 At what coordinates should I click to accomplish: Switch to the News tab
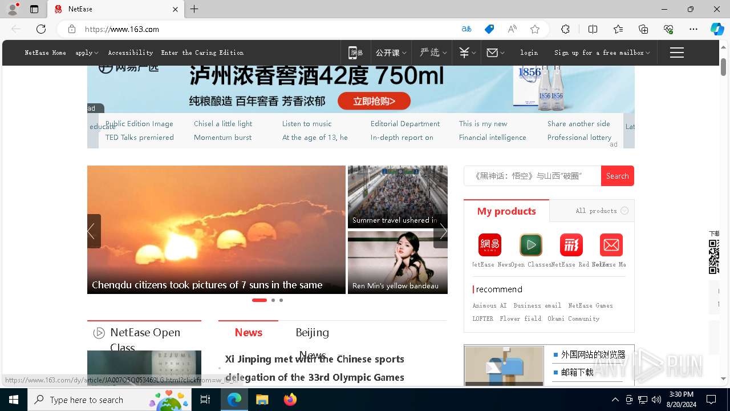pos(248,332)
